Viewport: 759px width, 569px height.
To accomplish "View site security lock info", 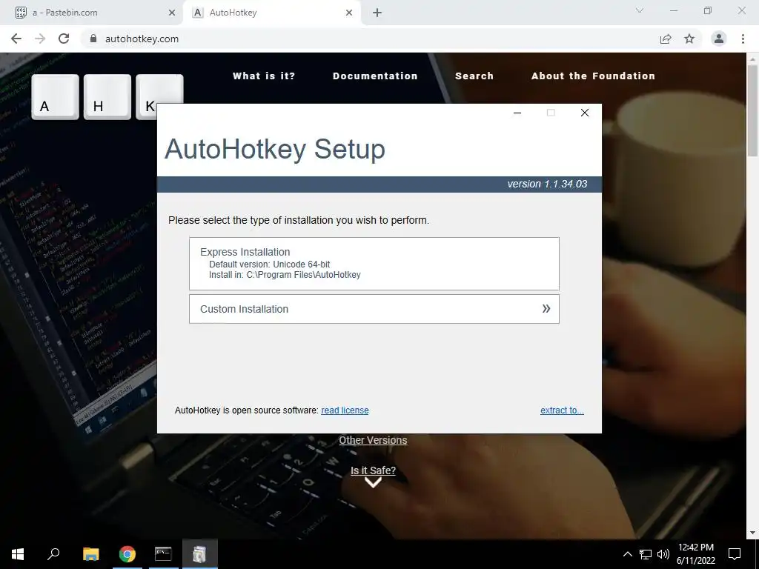I will click(93, 39).
